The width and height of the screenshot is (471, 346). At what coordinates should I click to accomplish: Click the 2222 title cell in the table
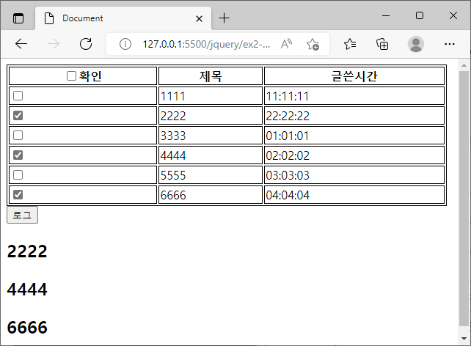click(211, 116)
